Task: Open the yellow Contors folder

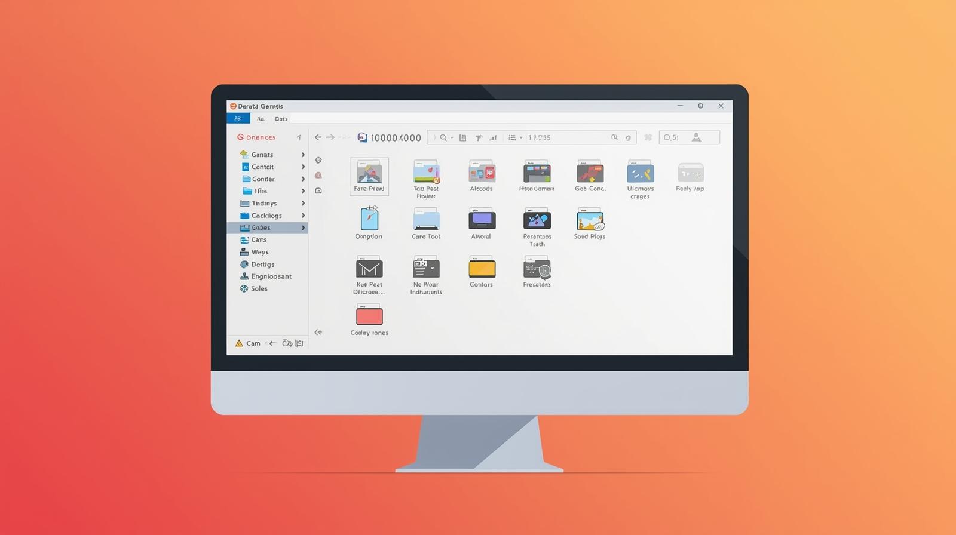Action: tap(482, 268)
